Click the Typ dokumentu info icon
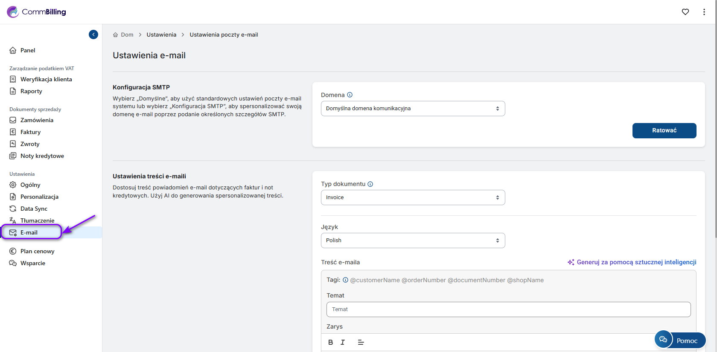 coord(370,184)
